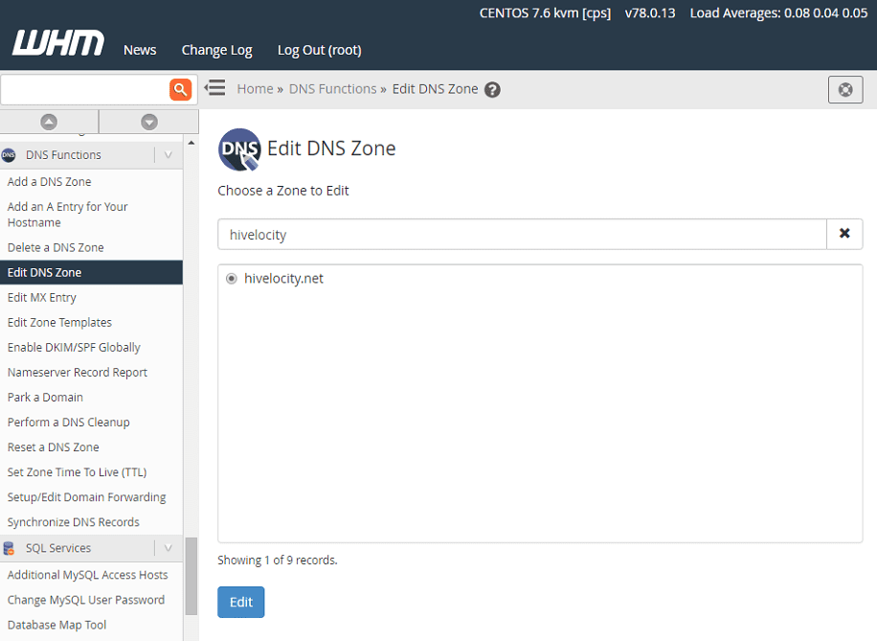Click the orange search magnifier button

[x=180, y=89]
